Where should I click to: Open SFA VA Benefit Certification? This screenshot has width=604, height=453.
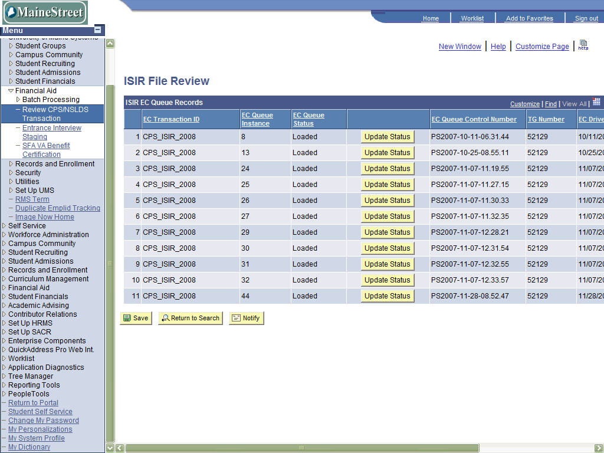[46, 150]
